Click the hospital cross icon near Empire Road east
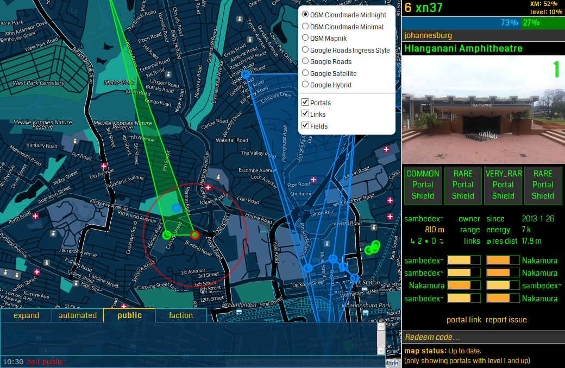The height and width of the screenshot is (368, 565). tap(390, 217)
